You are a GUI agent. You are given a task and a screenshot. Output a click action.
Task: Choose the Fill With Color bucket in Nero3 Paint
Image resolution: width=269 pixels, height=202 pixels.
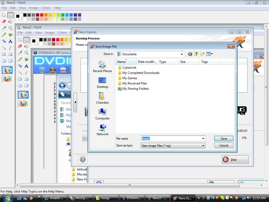(11, 22)
